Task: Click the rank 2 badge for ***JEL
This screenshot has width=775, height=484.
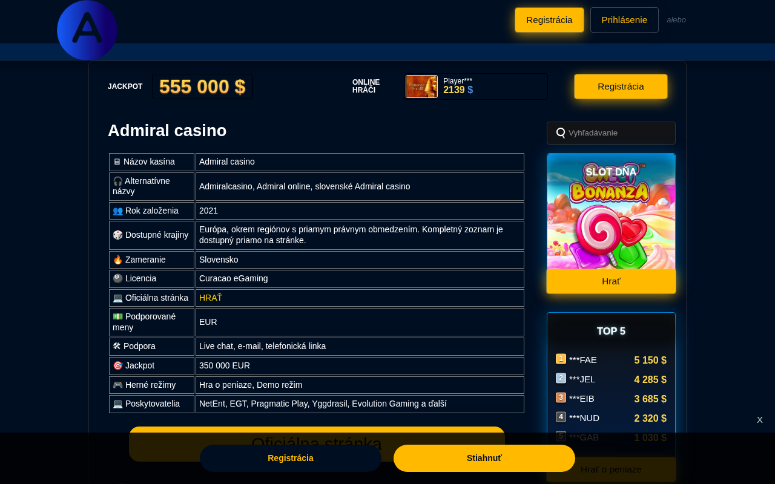Action: coord(561,378)
